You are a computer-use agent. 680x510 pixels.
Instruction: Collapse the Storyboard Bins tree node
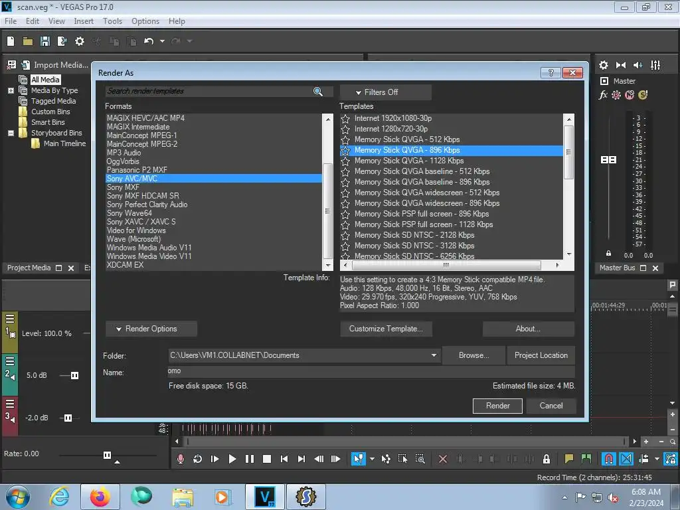(11, 133)
